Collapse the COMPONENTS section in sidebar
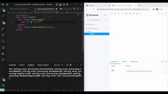Viewport: 168px width, 94px height. tap(92, 28)
